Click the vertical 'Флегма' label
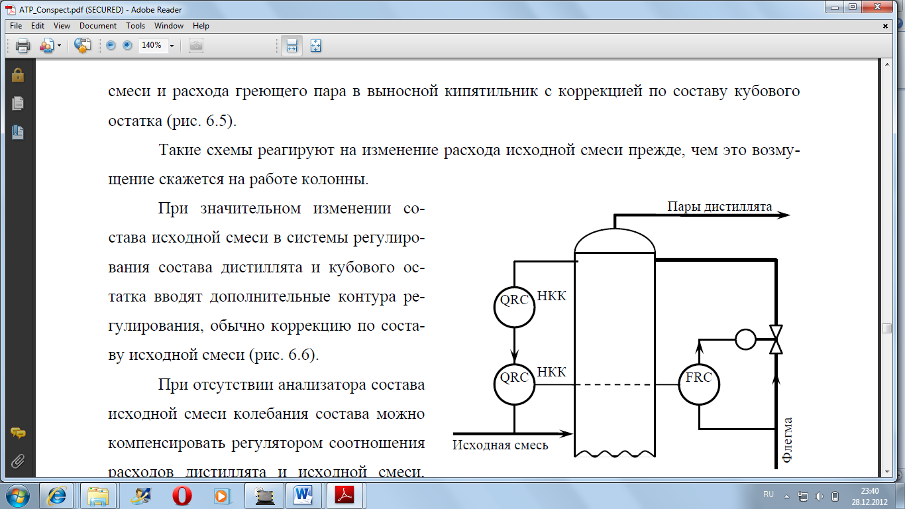This screenshot has width=905, height=509. [x=788, y=439]
